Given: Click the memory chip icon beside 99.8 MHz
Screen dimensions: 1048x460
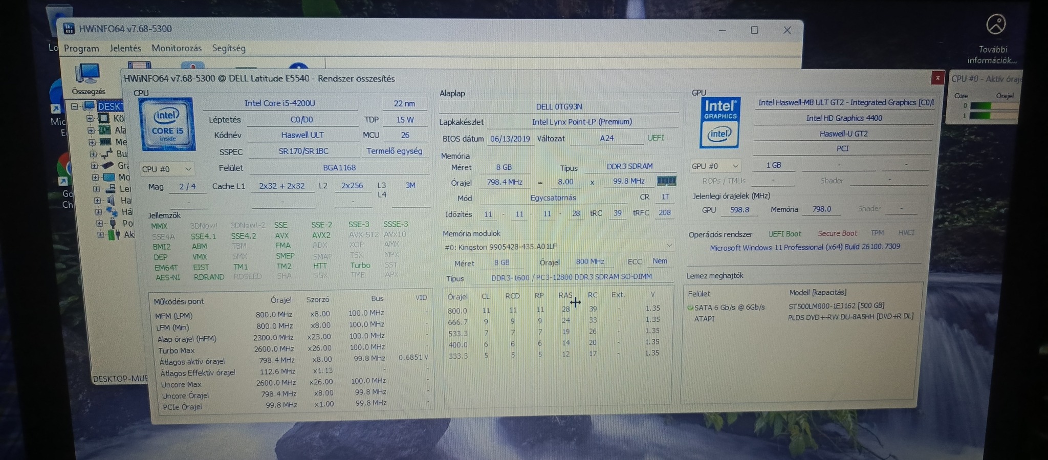Looking at the screenshot, I should point(666,181).
